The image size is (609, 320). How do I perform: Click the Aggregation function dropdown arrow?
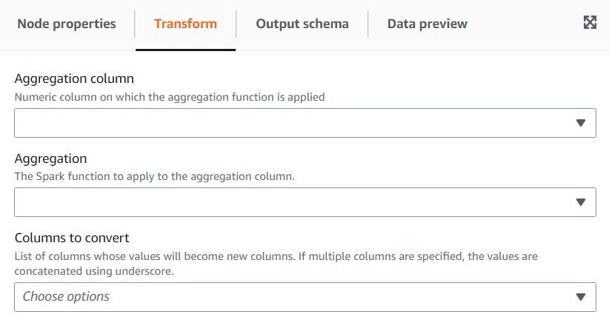pyautogui.click(x=581, y=202)
